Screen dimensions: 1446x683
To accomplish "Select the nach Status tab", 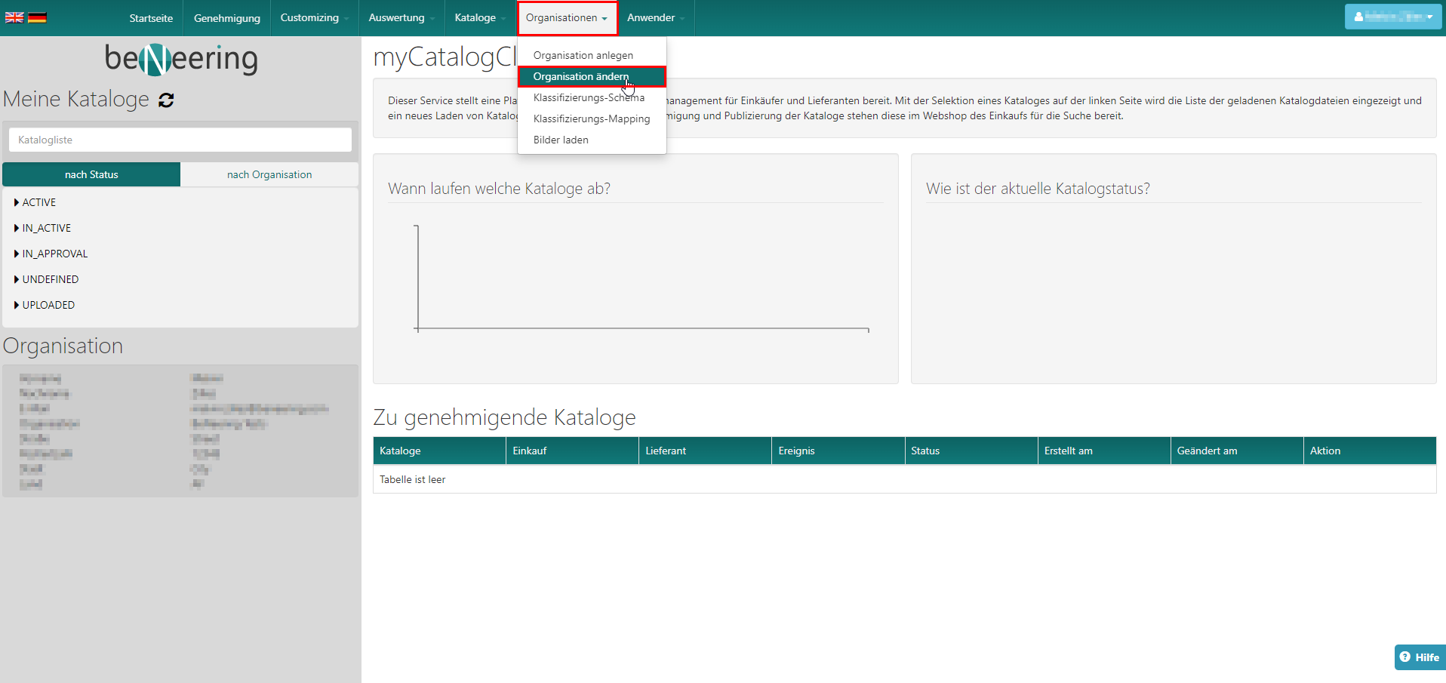I will click(91, 174).
